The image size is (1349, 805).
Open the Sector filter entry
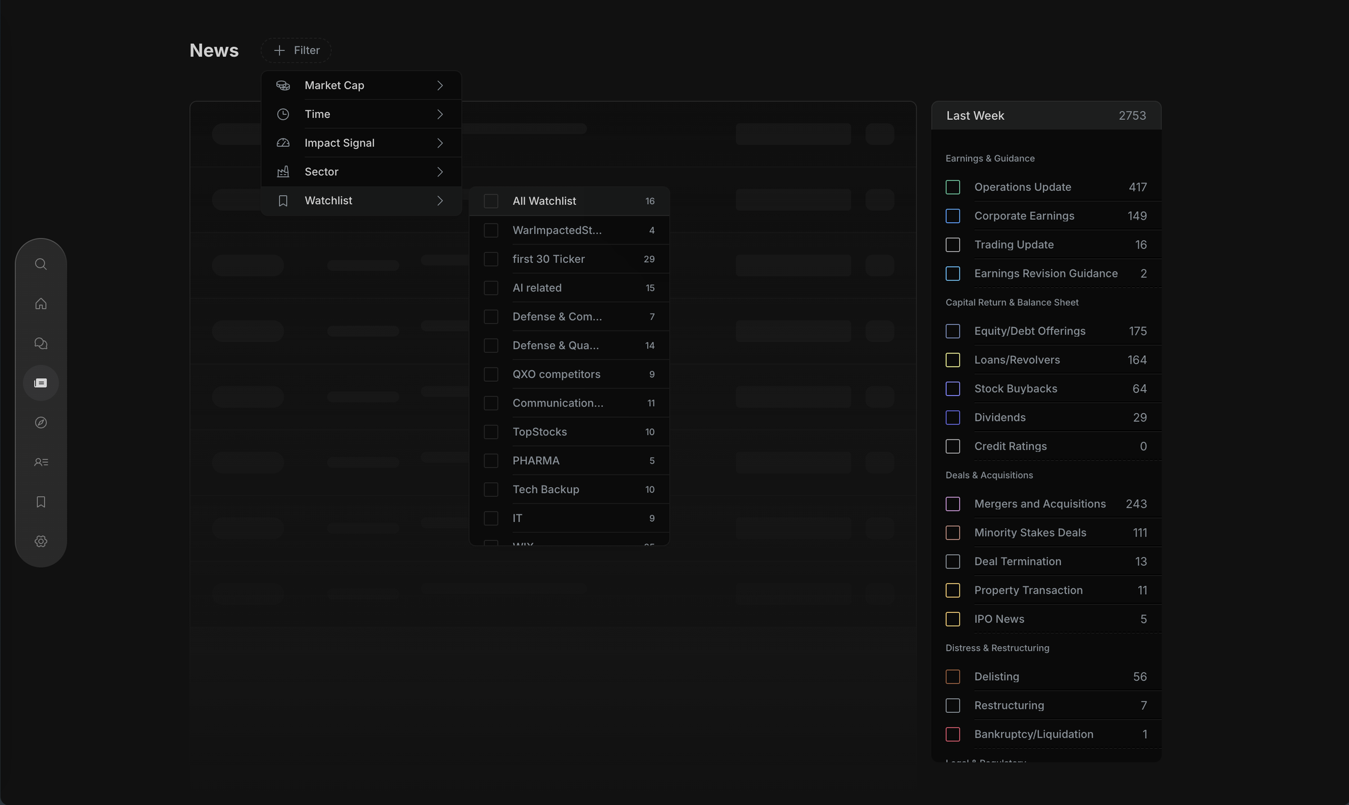361,172
